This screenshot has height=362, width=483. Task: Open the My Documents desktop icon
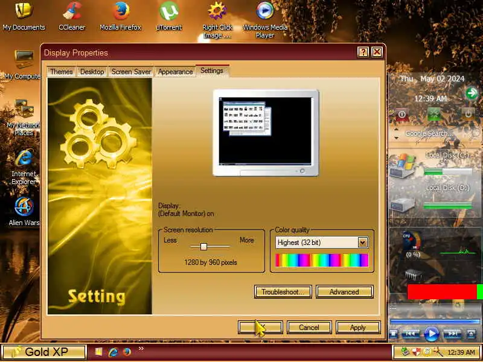(24, 17)
